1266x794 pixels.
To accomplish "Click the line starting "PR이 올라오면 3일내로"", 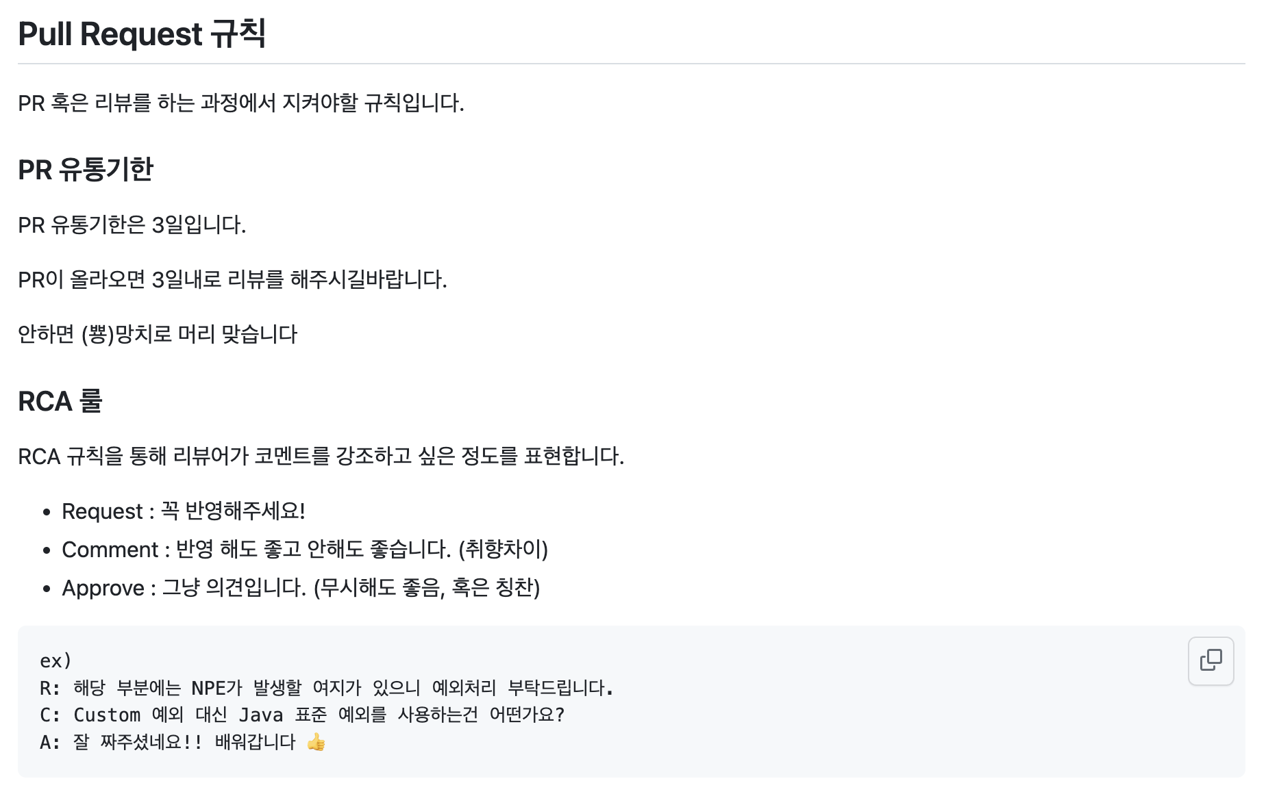I will [x=232, y=280].
